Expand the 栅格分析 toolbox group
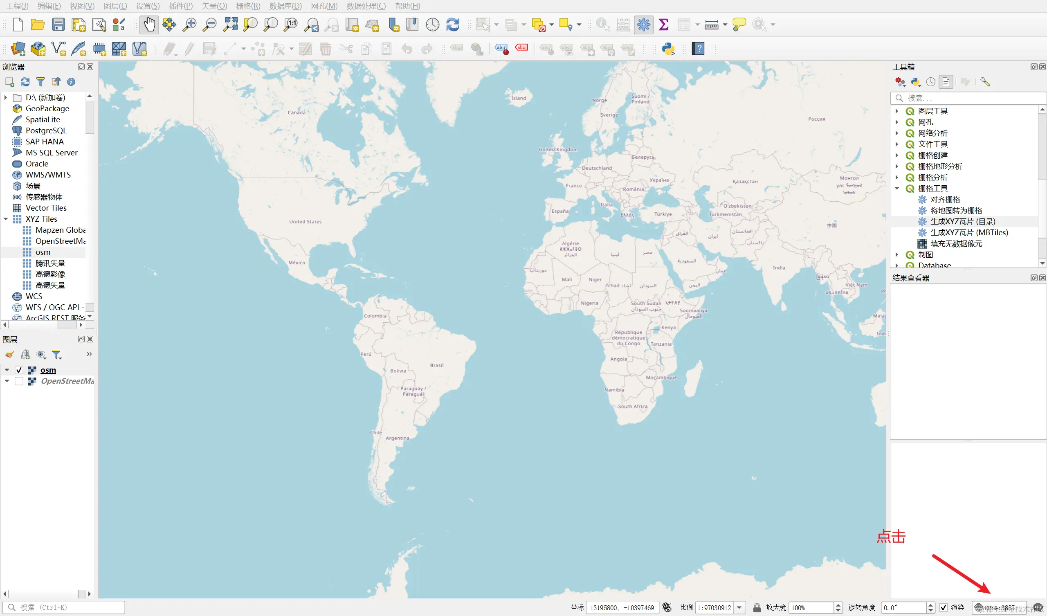Image resolution: width=1047 pixels, height=616 pixels. 896,178
